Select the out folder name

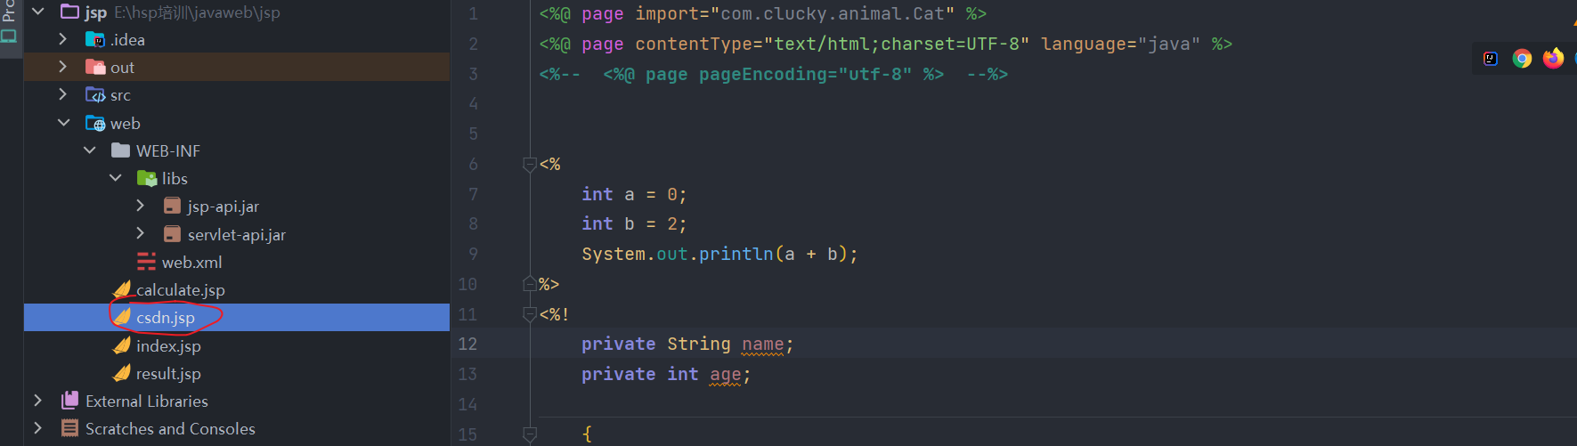coord(122,68)
